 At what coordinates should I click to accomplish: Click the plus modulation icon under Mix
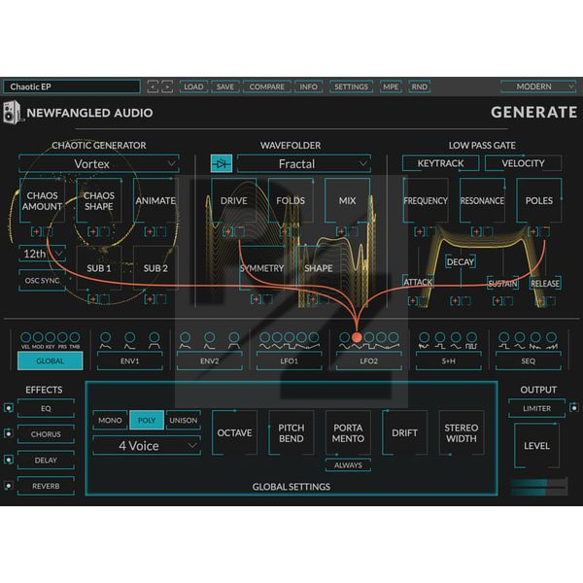341,231
